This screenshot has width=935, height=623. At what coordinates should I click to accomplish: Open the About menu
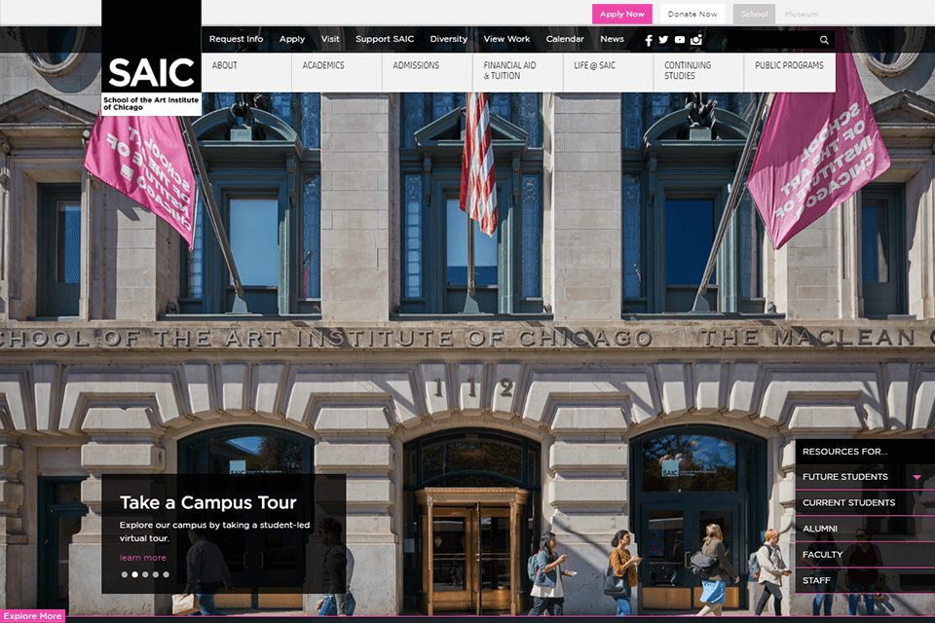coord(246,72)
